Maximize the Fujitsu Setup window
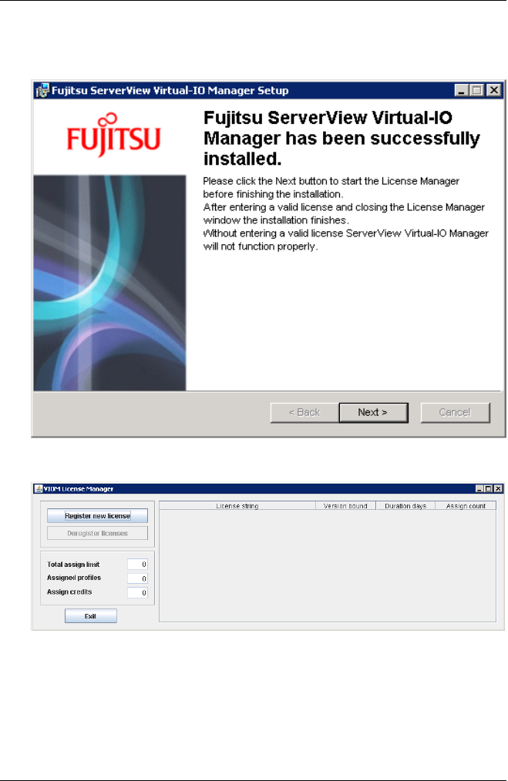The image size is (508, 781). (x=477, y=90)
